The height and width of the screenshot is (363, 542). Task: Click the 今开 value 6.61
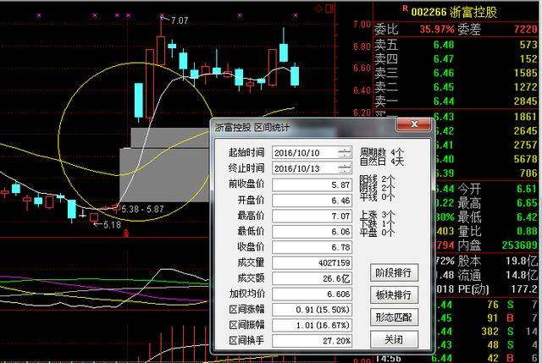(x=527, y=189)
